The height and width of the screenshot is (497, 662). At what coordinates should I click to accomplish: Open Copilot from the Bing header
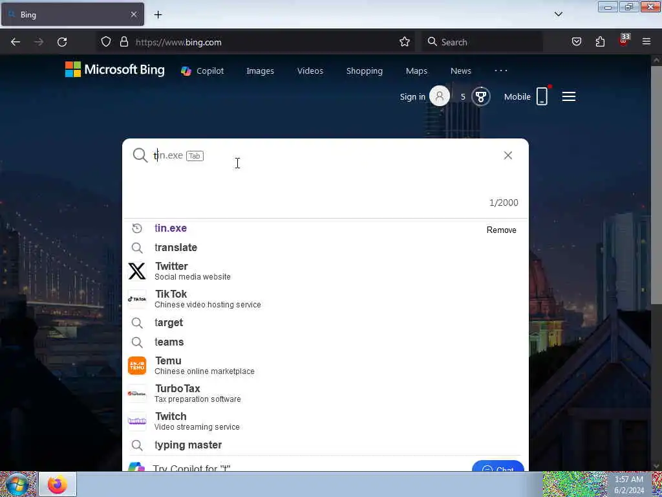point(202,71)
